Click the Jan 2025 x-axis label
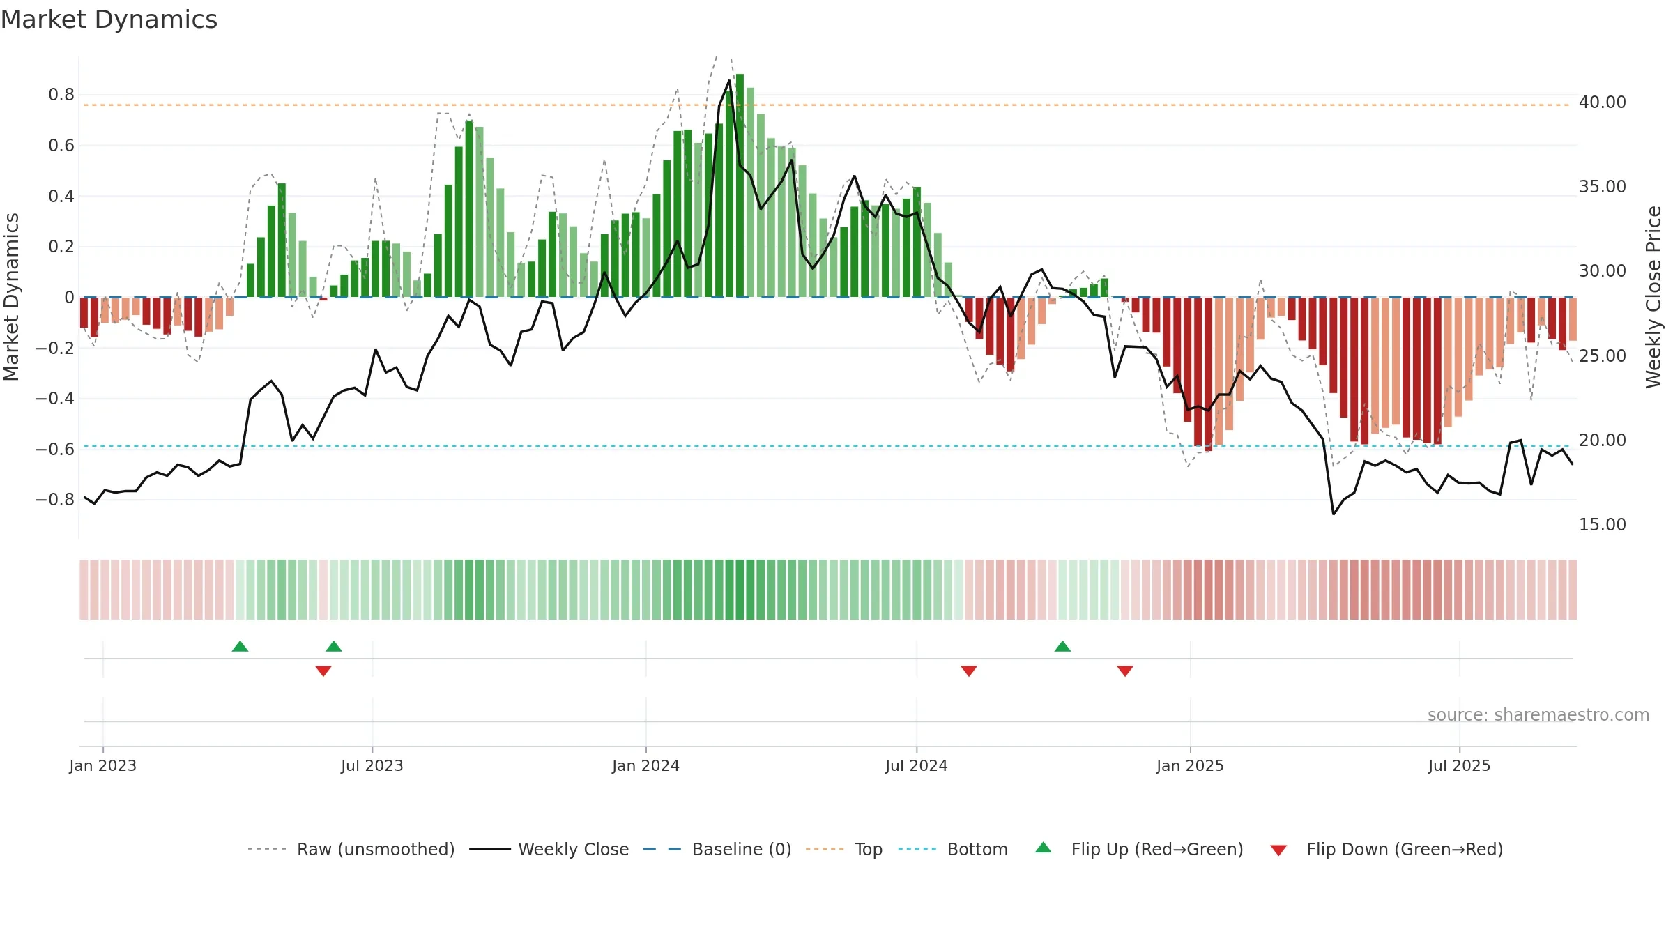Image resolution: width=1673 pixels, height=941 pixels. click(1191, 765)
